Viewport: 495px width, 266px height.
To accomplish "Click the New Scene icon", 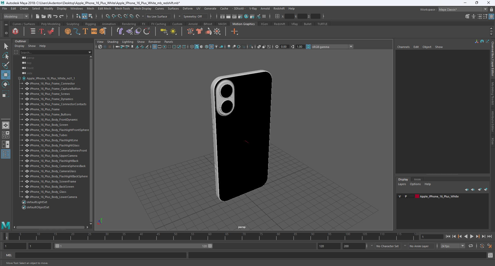I will (x=38, y=16).
